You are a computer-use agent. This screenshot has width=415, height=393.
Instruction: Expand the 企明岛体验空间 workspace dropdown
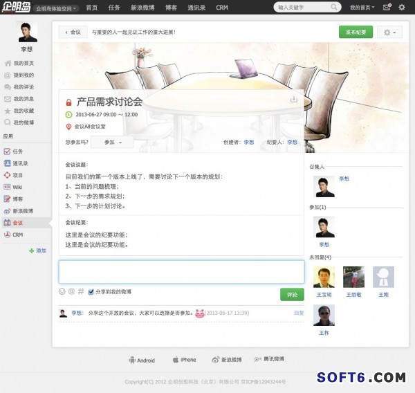[x=57, y=8]
